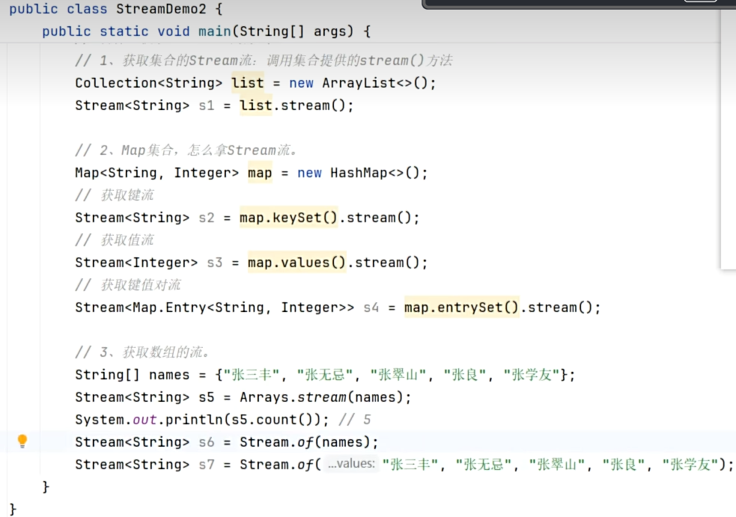Click variable 's7' in its declaration
736x517 pixels.
[207, 465]
